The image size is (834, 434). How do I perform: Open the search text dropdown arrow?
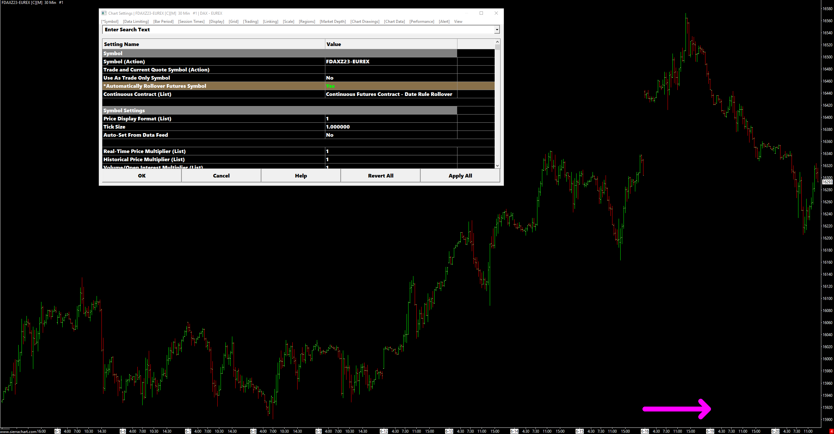(497, 30)
